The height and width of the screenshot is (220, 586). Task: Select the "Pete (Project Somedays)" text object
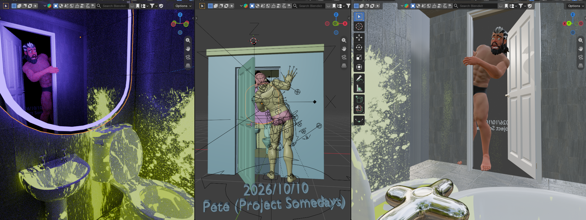(274, 205)
